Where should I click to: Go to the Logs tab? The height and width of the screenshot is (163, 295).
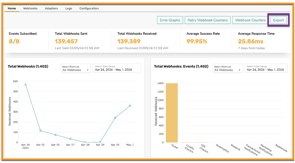coord(68,8)
